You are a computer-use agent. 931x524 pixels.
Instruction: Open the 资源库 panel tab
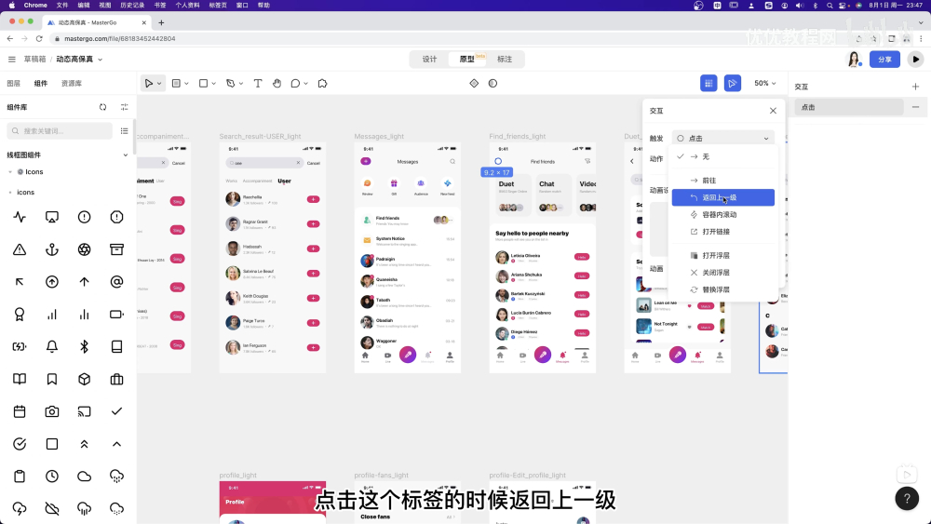72,84
